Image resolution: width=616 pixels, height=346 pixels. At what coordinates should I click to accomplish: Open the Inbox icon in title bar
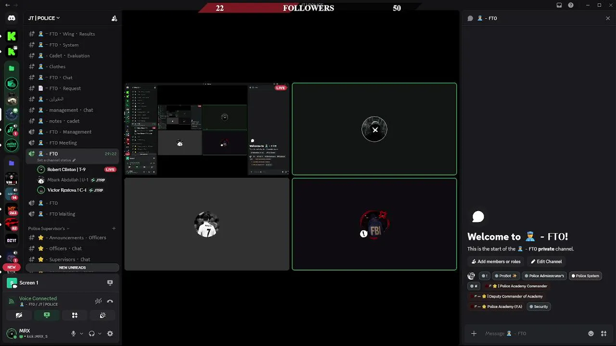[559, 5]
